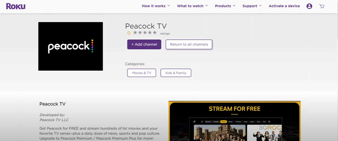Open the What to watch menu
338x141 pixels.
coord(190,6)
